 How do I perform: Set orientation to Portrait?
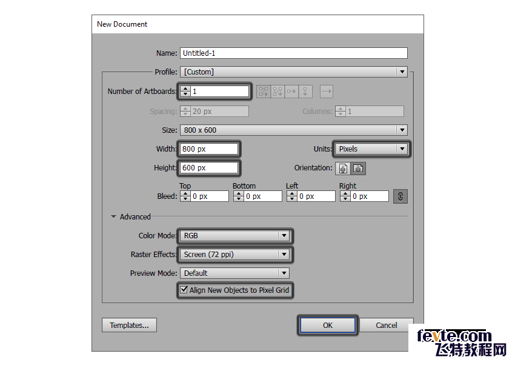(x=345, y=169)
